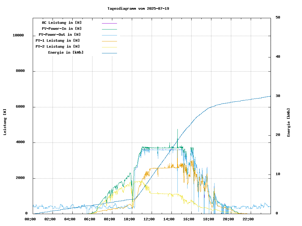Screen dimensions: 302x226
Task: Click the 10000 value on the power axis
Action: pos(18,35)
